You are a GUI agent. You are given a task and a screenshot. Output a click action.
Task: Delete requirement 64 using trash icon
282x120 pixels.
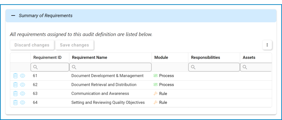tap(16, 103)
